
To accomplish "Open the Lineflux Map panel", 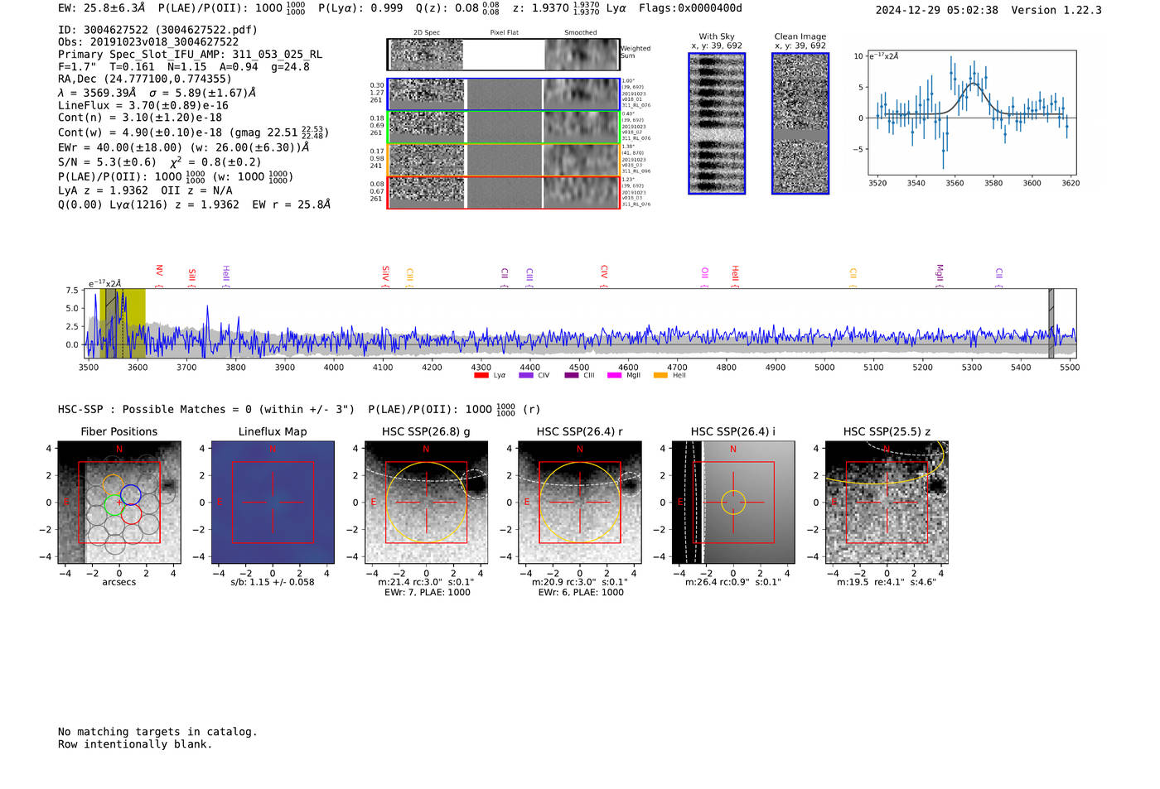I will coord(273,503).
